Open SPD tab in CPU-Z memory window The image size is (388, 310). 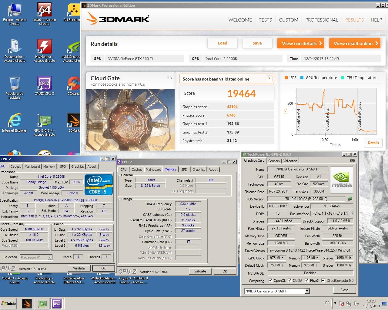(184, 170)
